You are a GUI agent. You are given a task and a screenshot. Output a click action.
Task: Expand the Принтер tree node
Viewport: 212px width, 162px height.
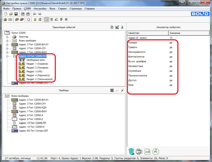pyautogui.click(x=7, y=37)
